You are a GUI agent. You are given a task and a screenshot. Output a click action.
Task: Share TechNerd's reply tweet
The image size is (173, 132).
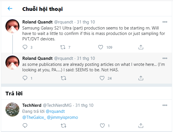click(x=140, y=125)
